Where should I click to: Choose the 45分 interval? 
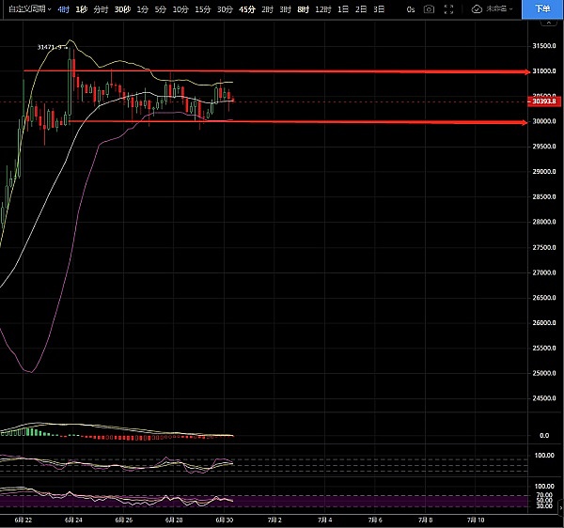(x=246, y=8)
